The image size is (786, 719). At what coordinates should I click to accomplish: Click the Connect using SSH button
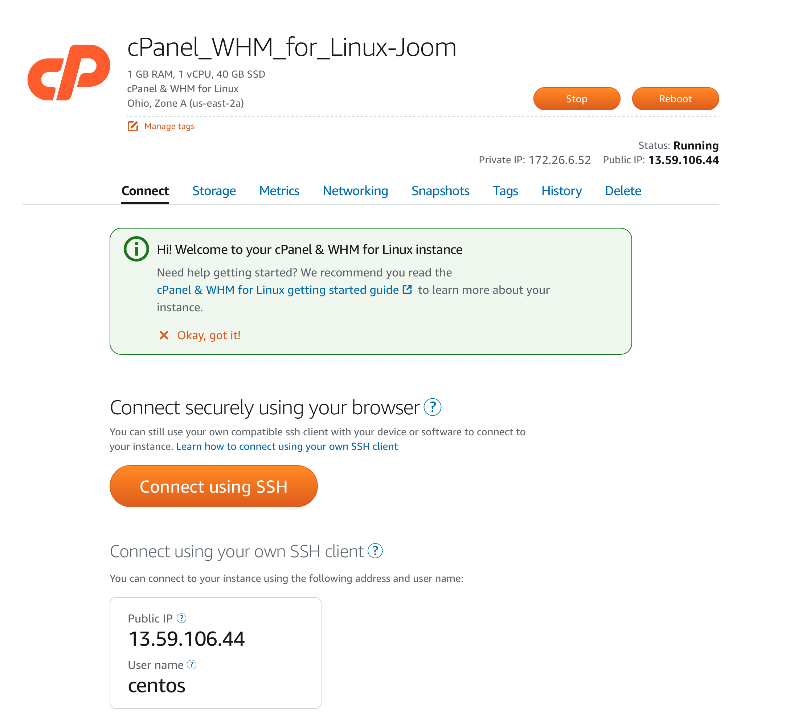pyautogui.click(x=214, y=486)
